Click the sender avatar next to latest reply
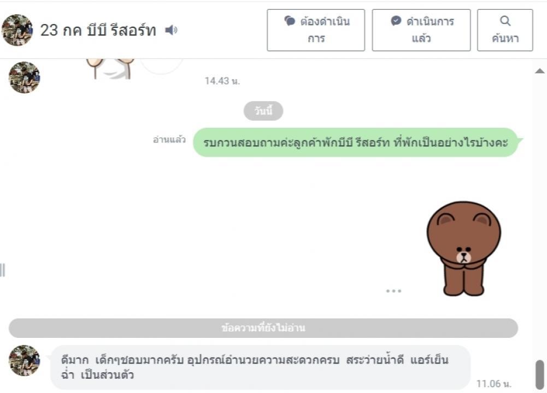This screenshot has height=393, width=547. [25, 361]
